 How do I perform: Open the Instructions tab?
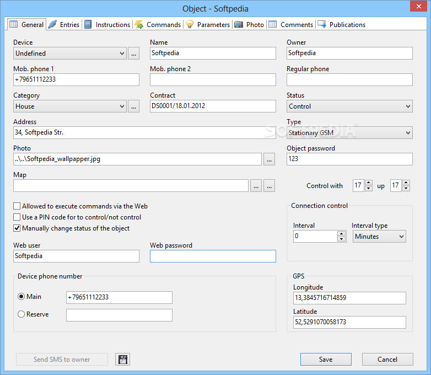pos(107,24)
